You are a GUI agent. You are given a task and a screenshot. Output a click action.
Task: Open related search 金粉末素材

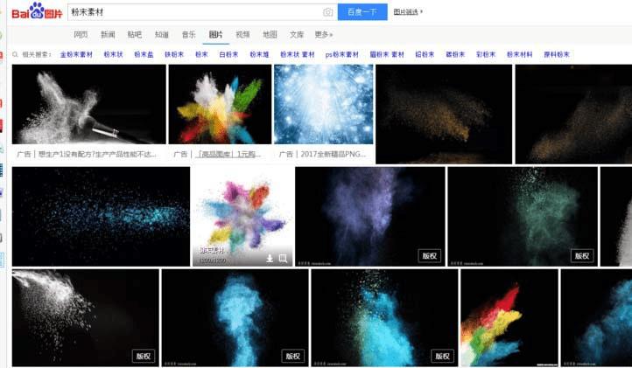[x=76, y=54]
